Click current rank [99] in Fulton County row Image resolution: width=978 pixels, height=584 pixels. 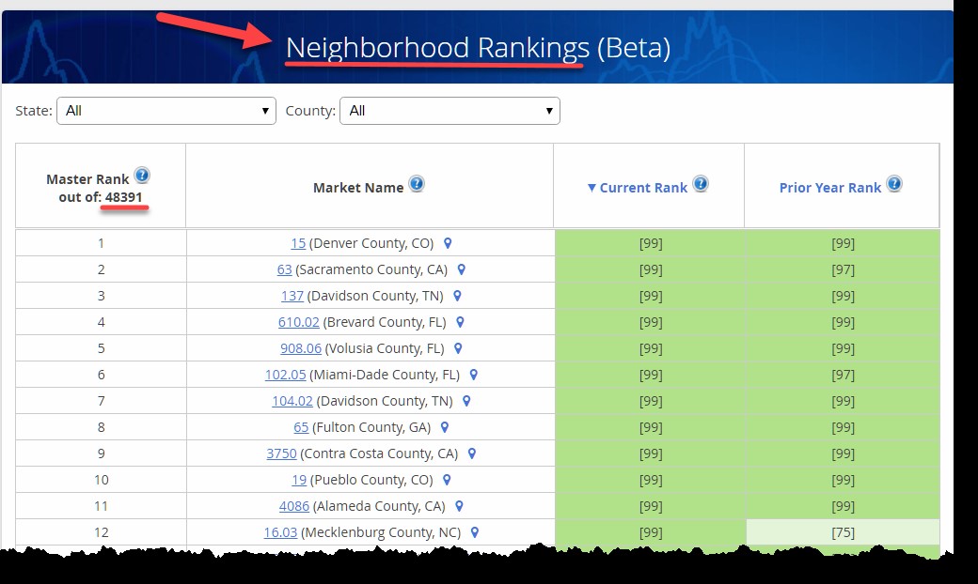(x=650, y=427)
